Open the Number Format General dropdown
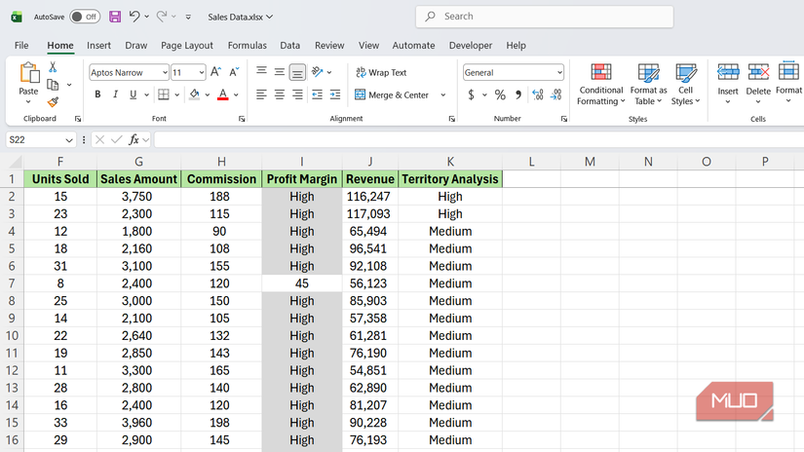 tap(559, 73)
